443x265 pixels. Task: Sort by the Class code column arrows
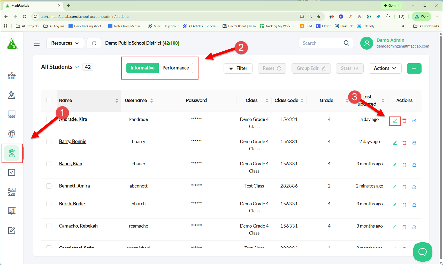pos(302,100)
